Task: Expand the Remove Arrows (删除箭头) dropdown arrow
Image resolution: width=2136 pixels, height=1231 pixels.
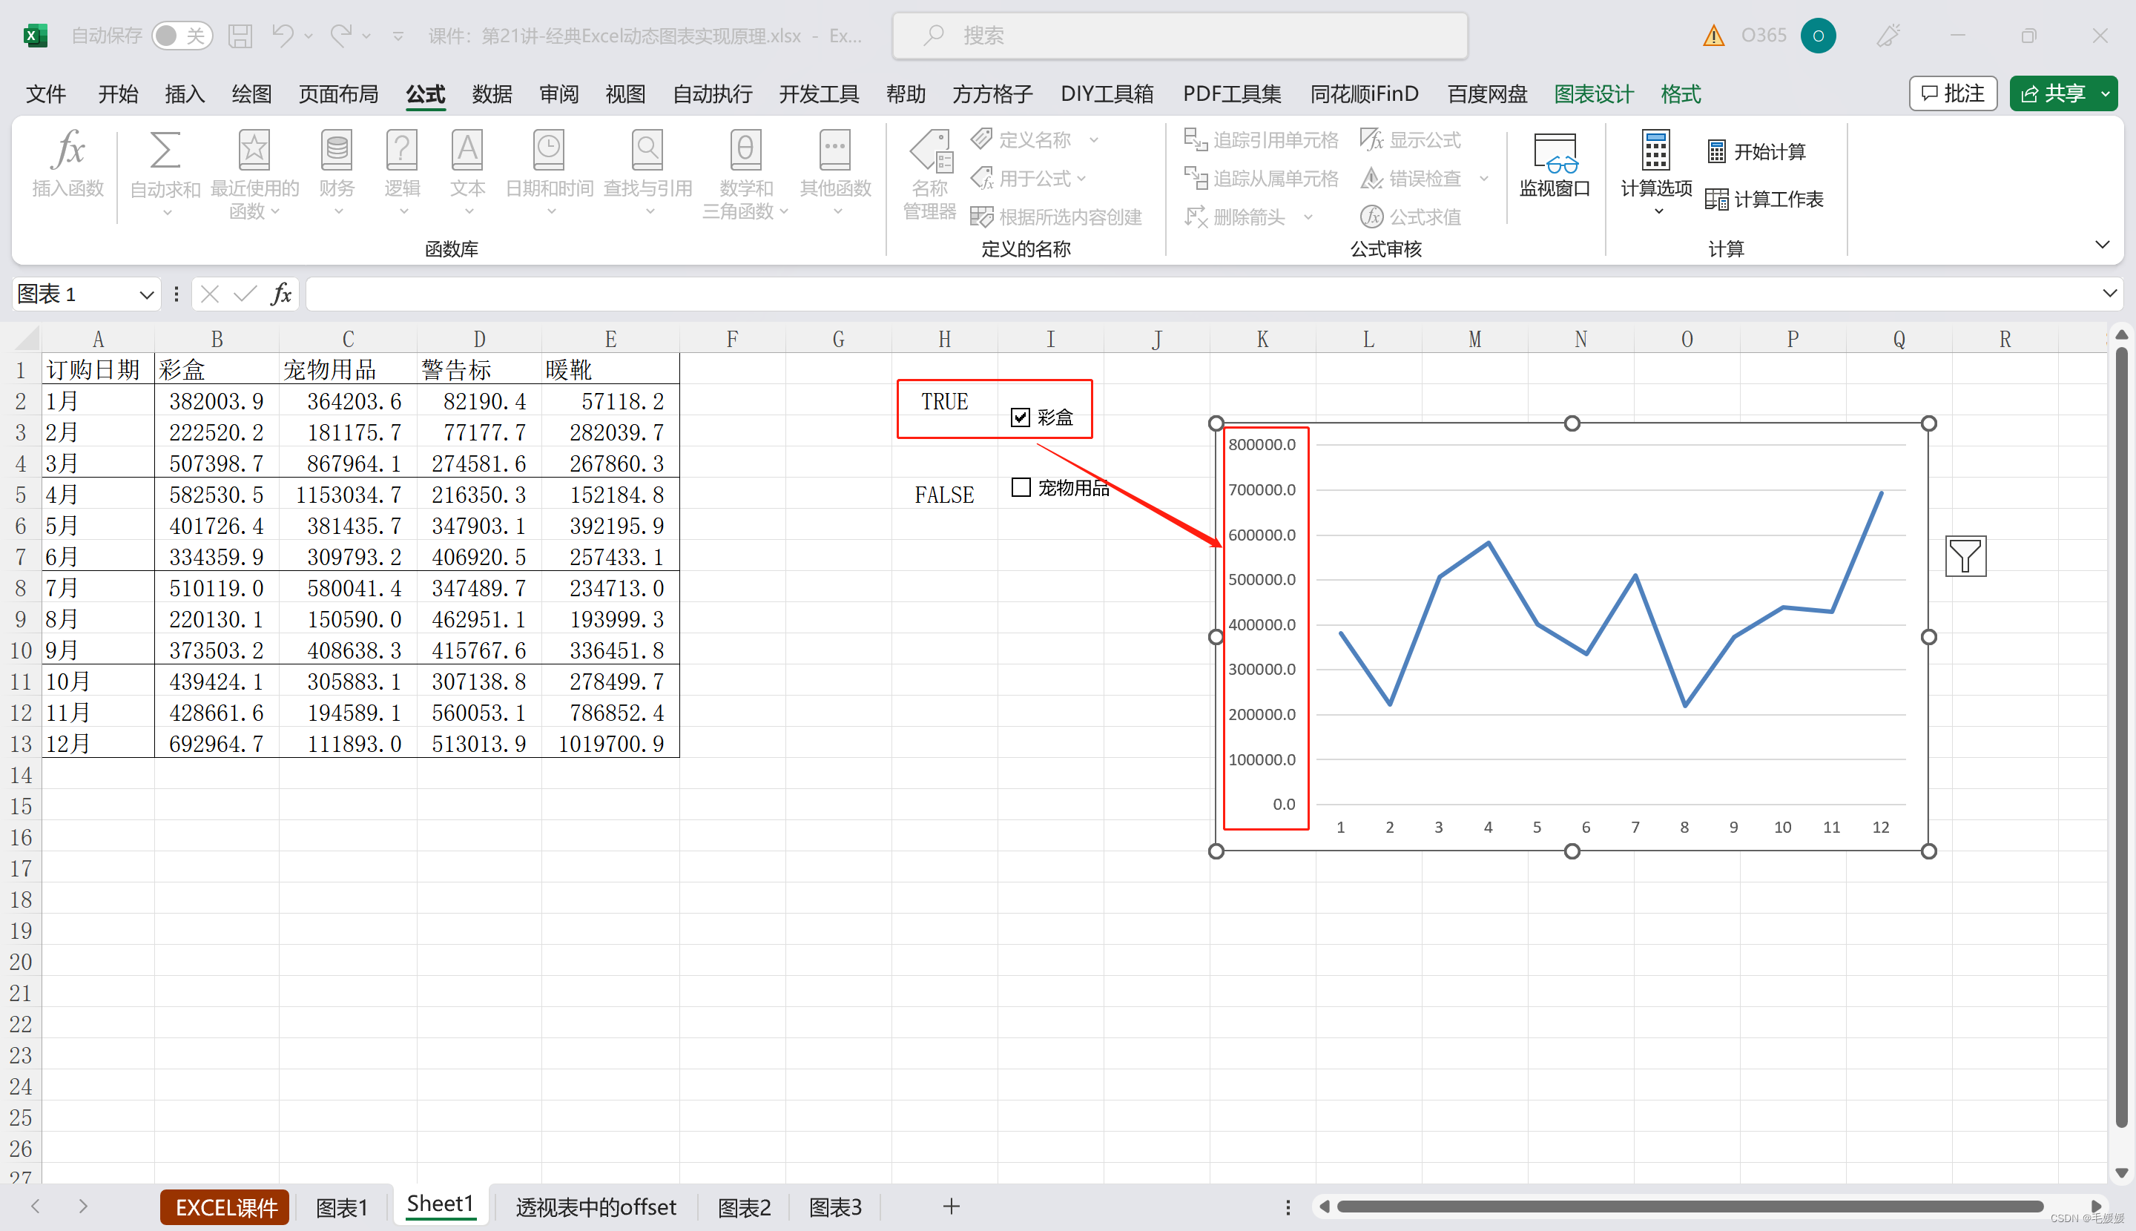Action: (1309, 217)
